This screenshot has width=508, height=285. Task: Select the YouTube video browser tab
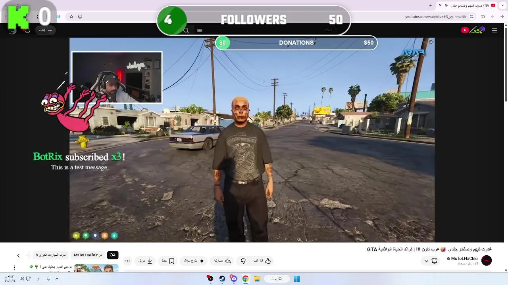pyautogui.click(x=467, y=5)
